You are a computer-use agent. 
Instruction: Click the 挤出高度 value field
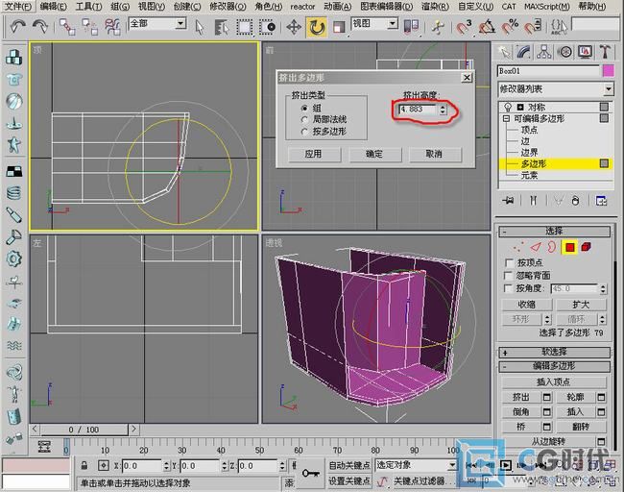pos(419,110)
